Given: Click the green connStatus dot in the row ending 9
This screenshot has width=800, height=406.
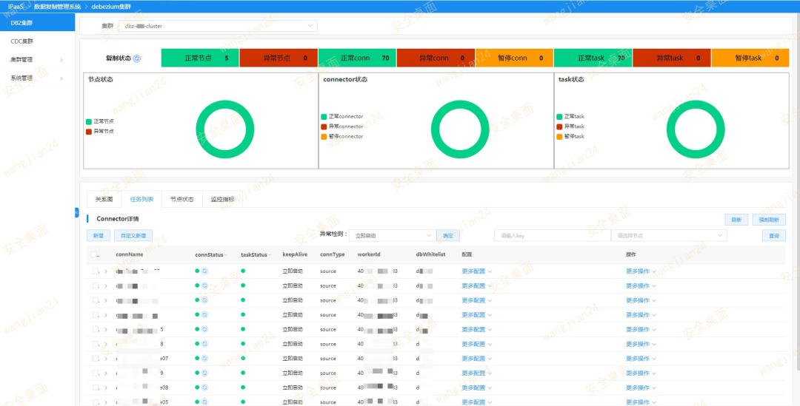Looking at the screenshot, I should pos(197,373).
